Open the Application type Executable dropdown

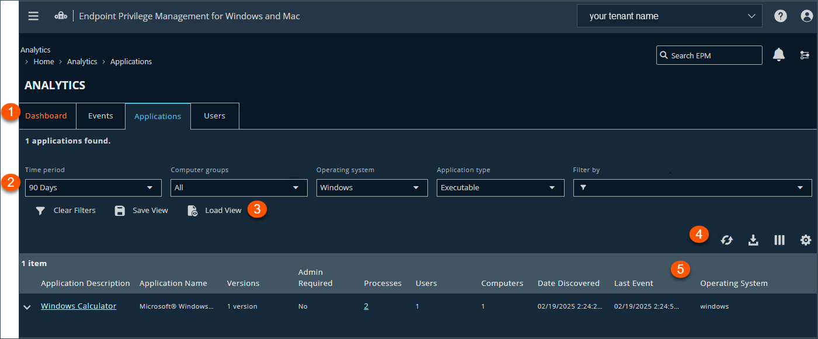(500, 188)
